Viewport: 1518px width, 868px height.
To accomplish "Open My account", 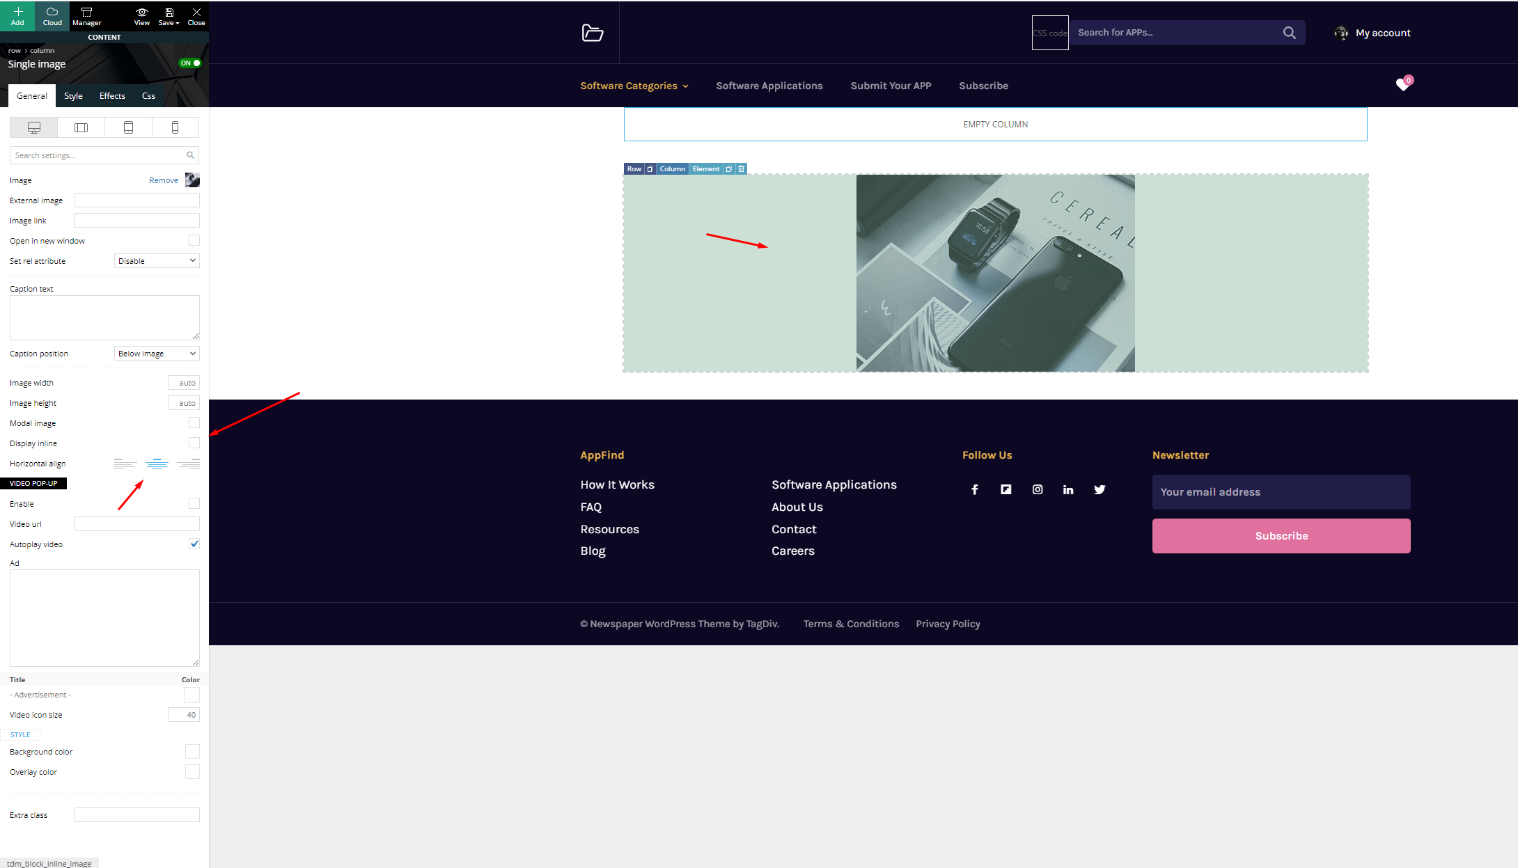I will [x=1372, y=33].
